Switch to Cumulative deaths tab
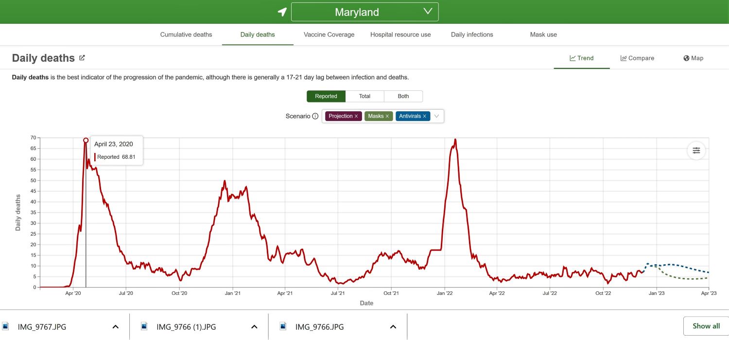 click(x=186, y=34)
